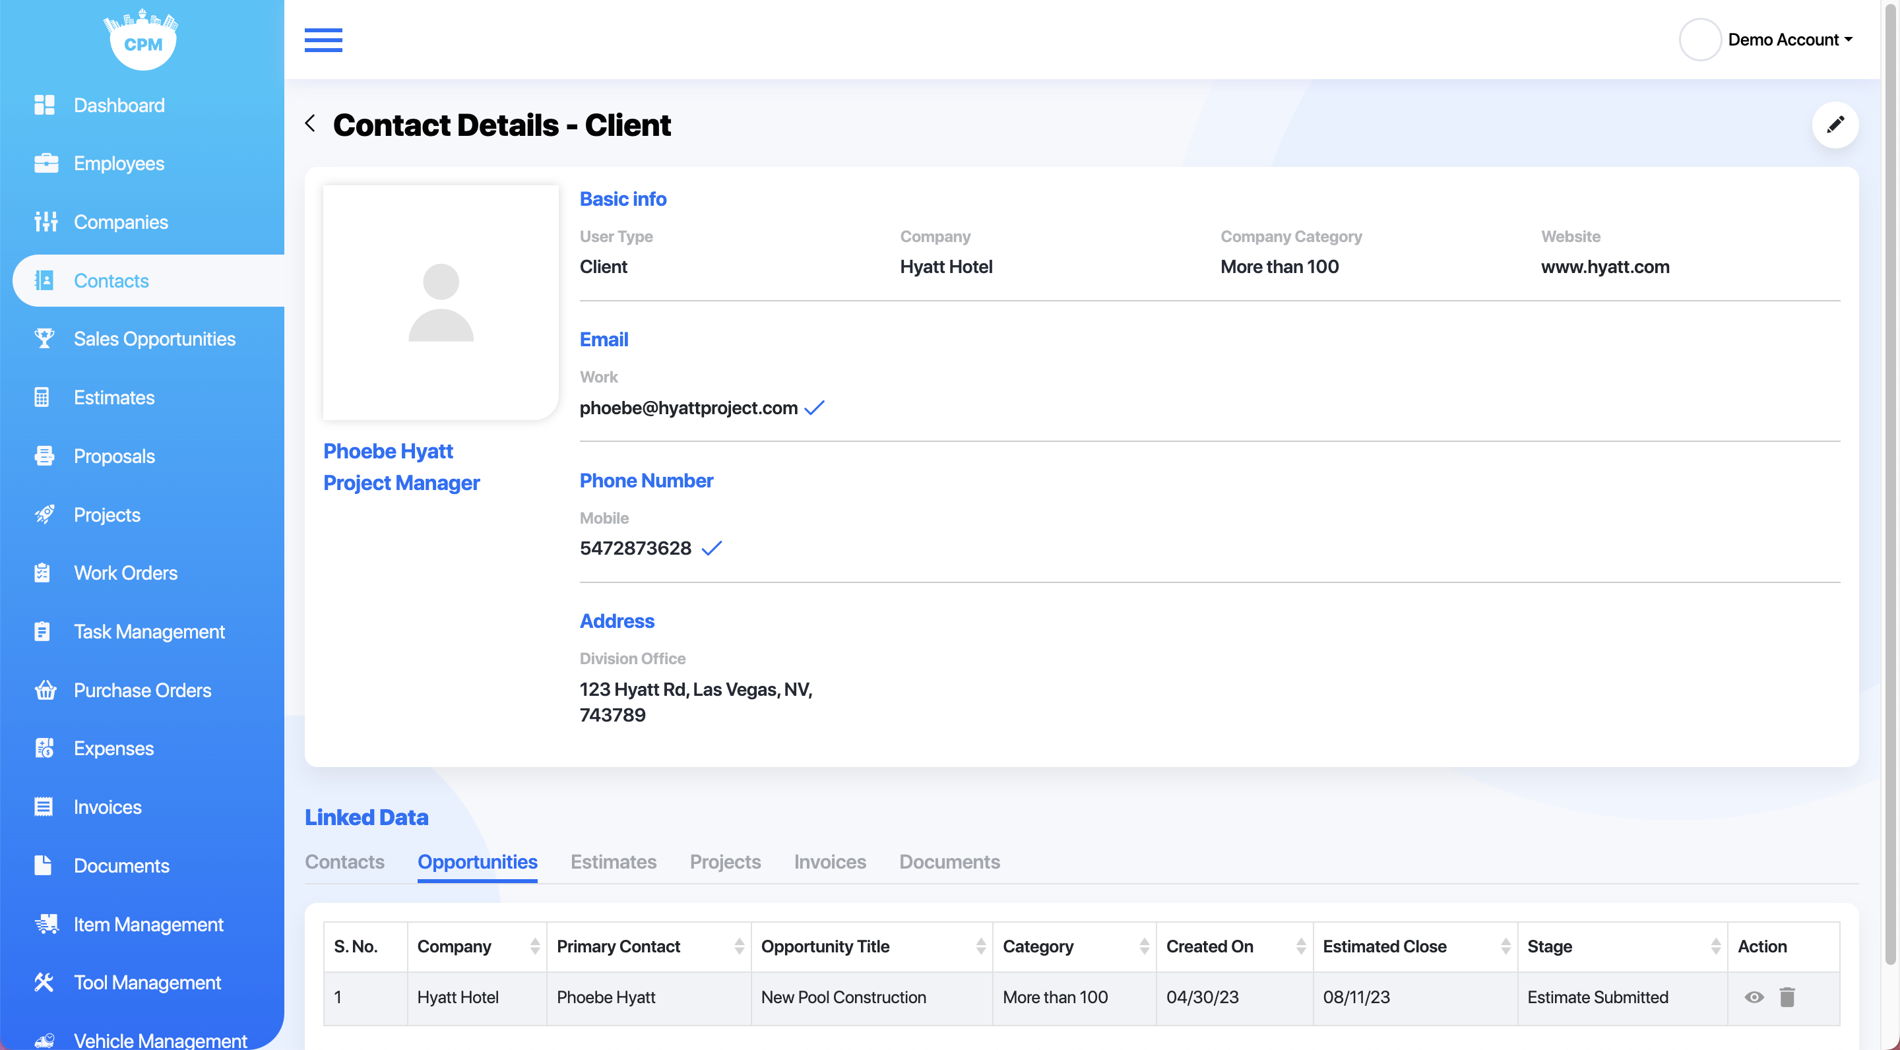Click the Work Orders clipboard icon
The image size is (1900, 1050).
[x=42, y=573]
